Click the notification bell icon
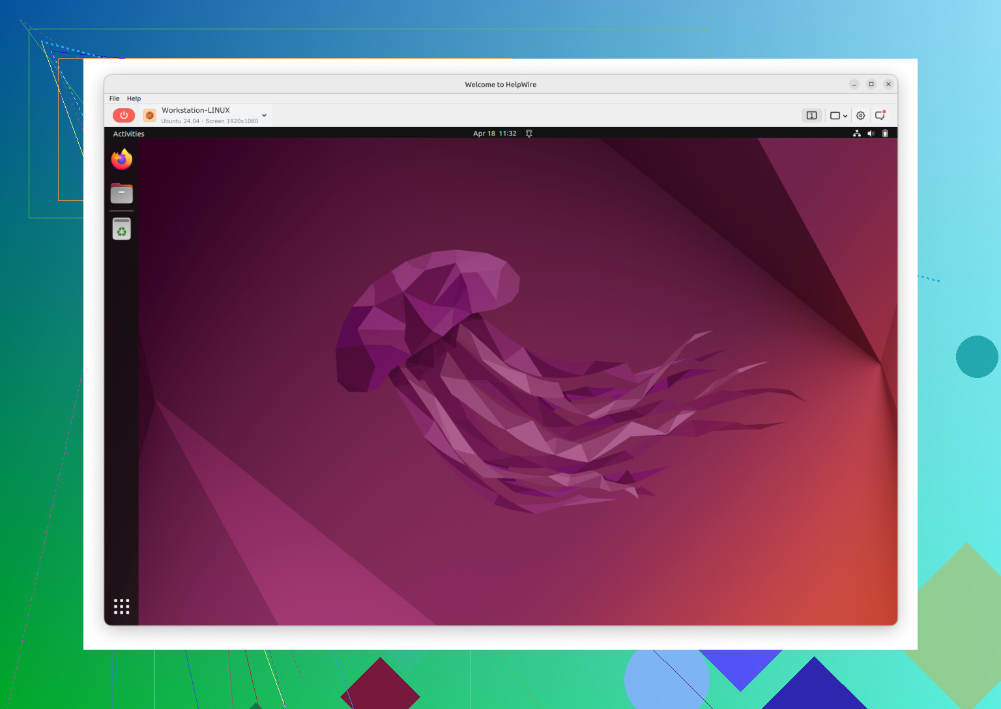1001x709 pixels. 529,134
